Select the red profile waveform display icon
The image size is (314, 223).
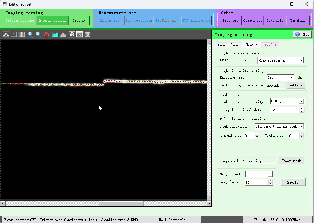6,34
